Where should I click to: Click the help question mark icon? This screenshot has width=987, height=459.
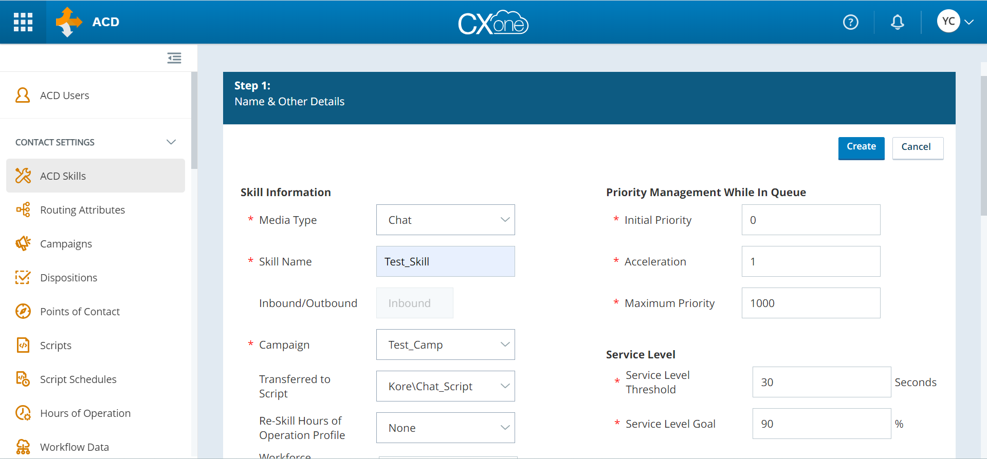pos(850,22)
